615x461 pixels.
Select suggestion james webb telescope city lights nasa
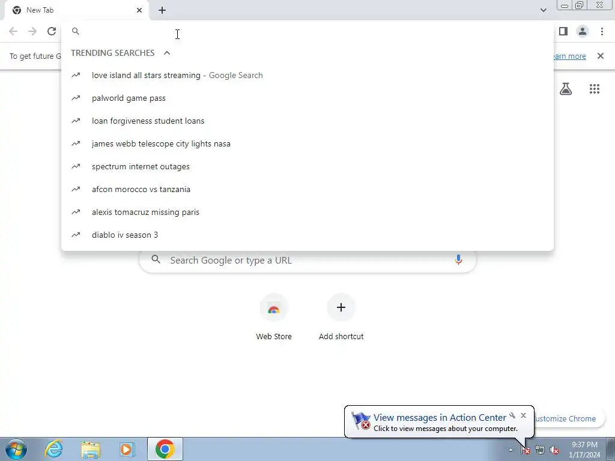(x=307, y=143)
